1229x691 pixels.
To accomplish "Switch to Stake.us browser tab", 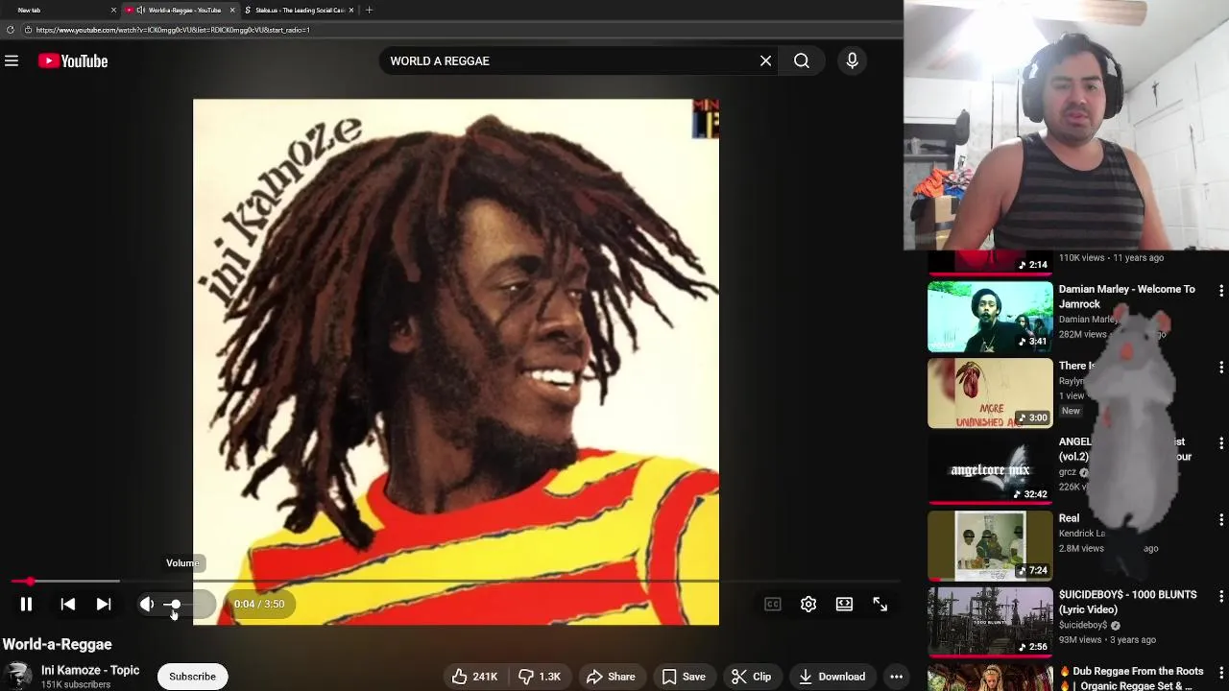I will [299, 10].
